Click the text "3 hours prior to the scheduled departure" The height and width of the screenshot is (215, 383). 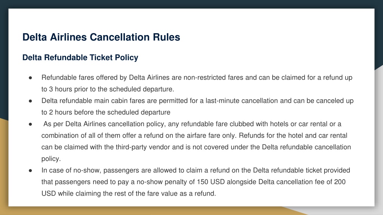111,89
